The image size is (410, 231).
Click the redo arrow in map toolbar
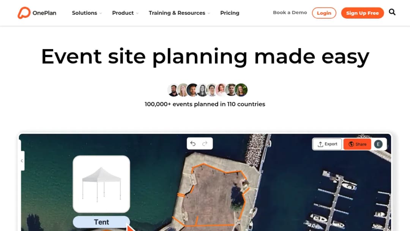(205, 143)
